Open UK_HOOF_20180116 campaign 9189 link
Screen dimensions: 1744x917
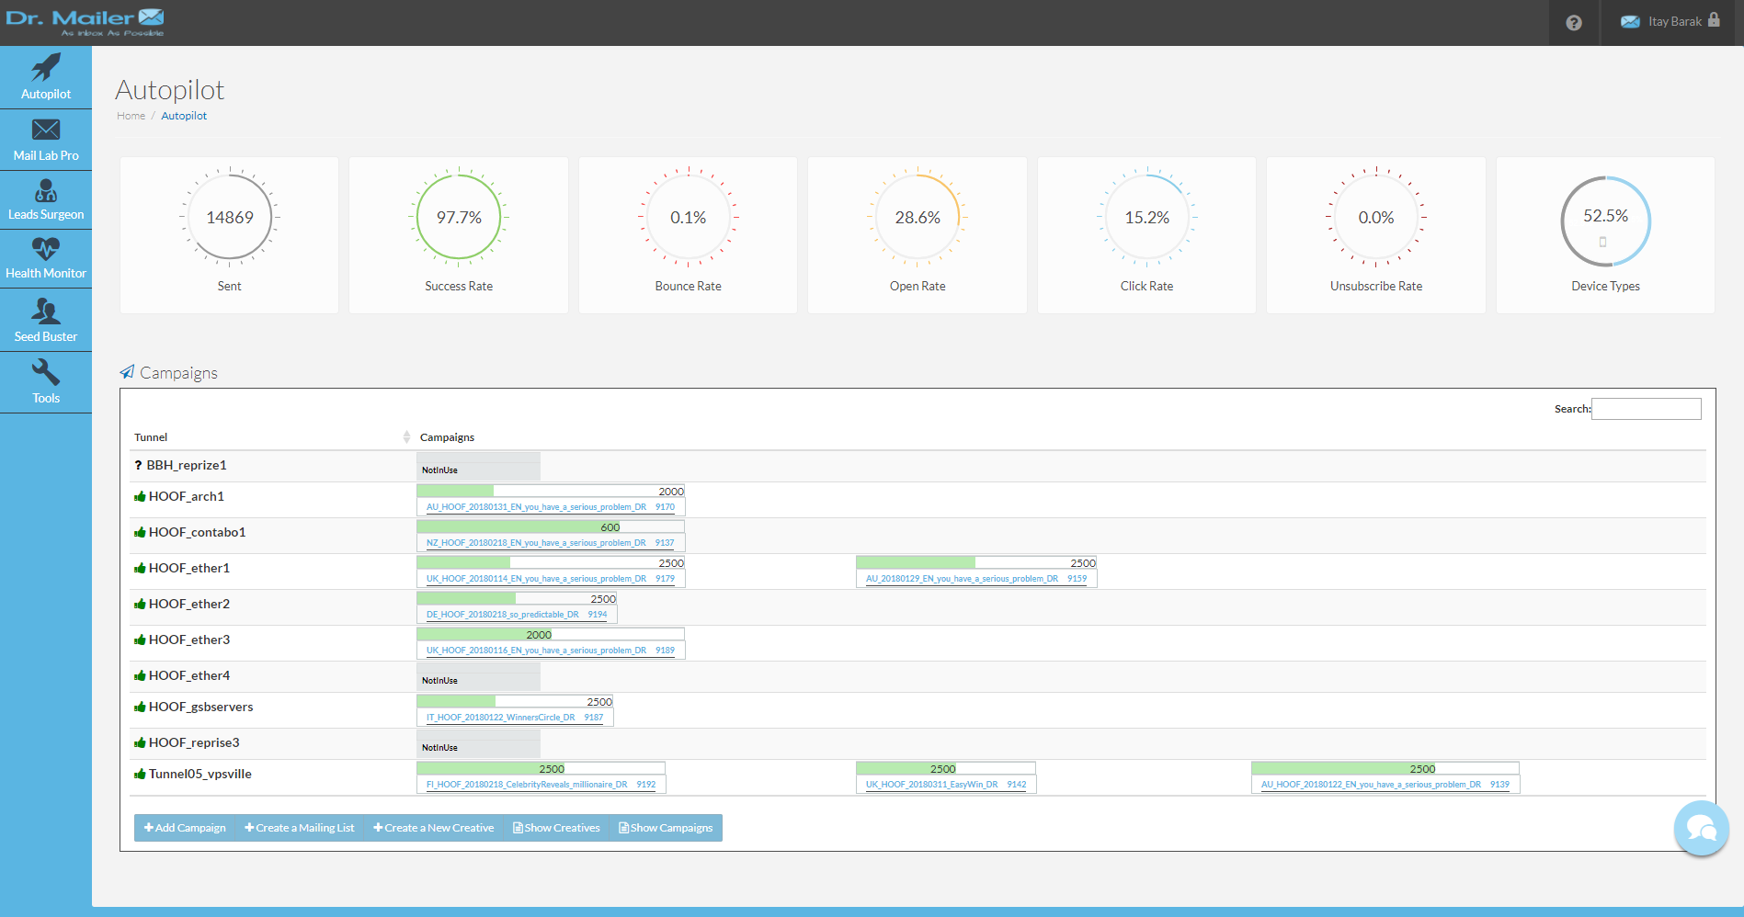551,651
